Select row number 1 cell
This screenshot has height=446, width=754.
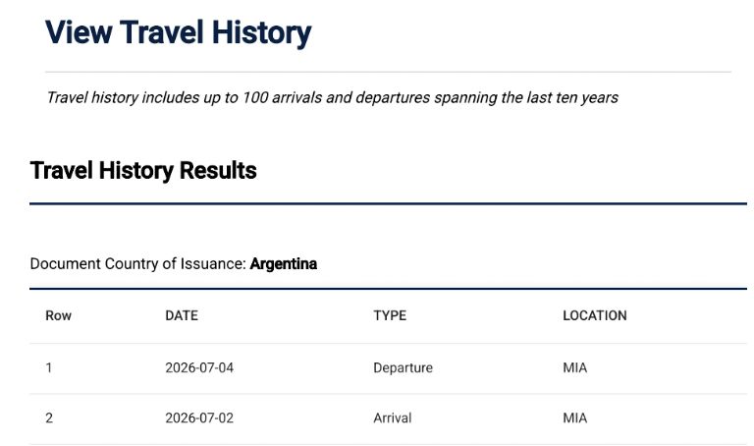point(48,368)
